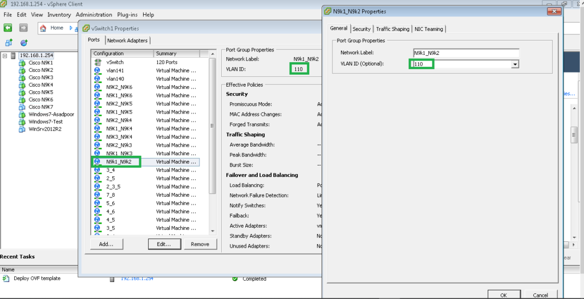The image size is (584, 299).
Task: Open the Security tab in N9k1_N9k2 Properties
Action: tap(361, 29)
